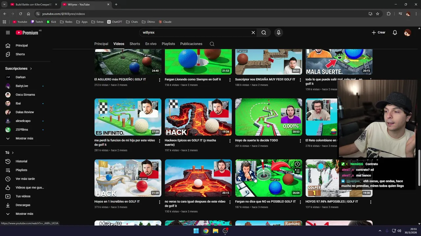Open lava HACK 19:34 video thumbnail

tap(198, 117)
